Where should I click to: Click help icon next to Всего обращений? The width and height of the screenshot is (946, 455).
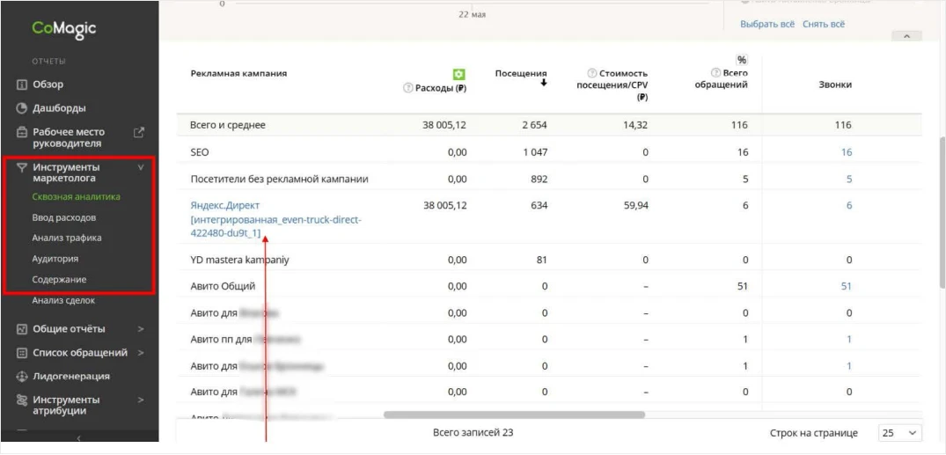716,74
